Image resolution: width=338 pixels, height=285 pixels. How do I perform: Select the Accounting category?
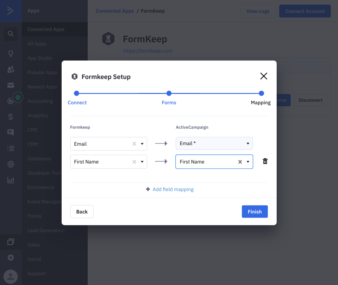(40, 101)
